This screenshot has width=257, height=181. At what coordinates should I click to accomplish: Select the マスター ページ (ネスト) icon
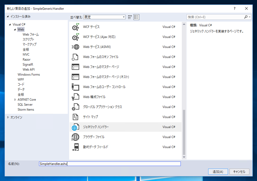coord(75,77)
